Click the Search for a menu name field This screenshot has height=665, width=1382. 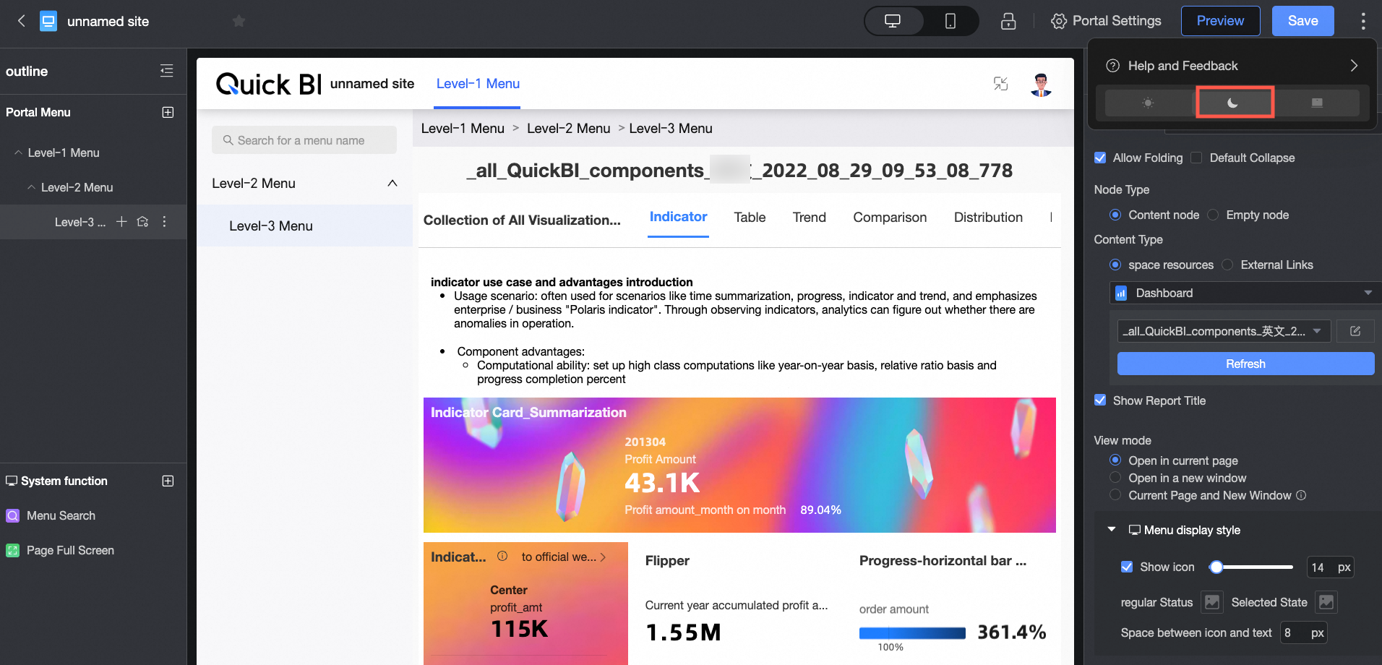304,140
